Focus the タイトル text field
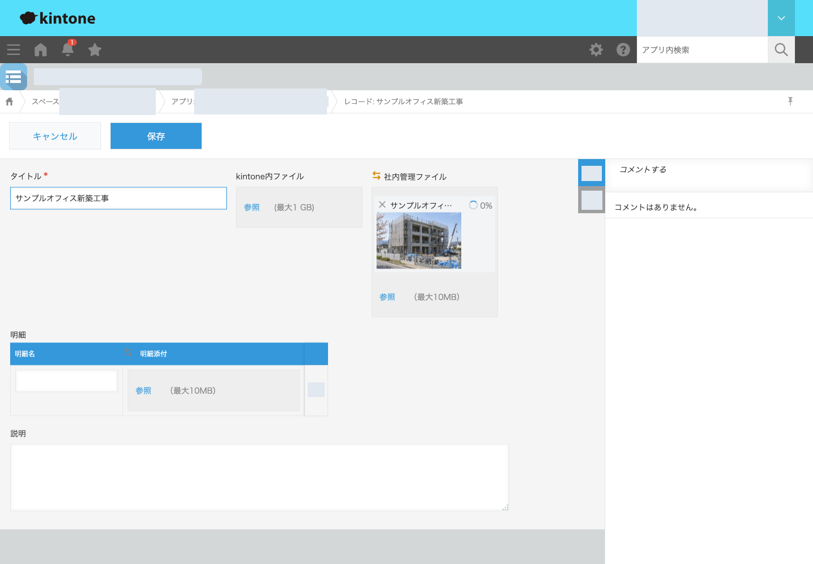813x564 pixels. pos(119,199)
